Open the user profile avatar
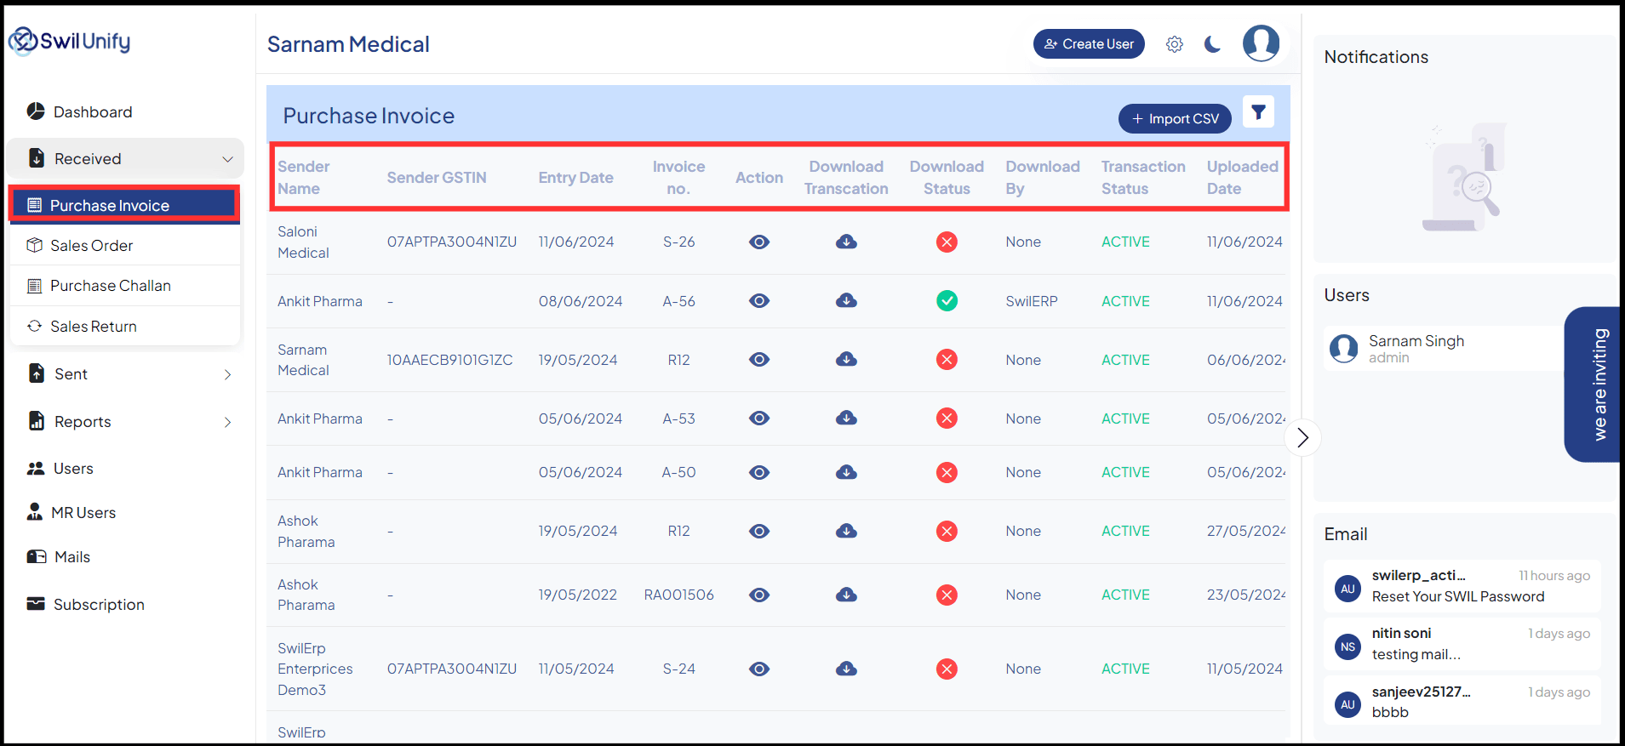The width and height of the screenshot is (1625, 746). [x=1261, y=43]
